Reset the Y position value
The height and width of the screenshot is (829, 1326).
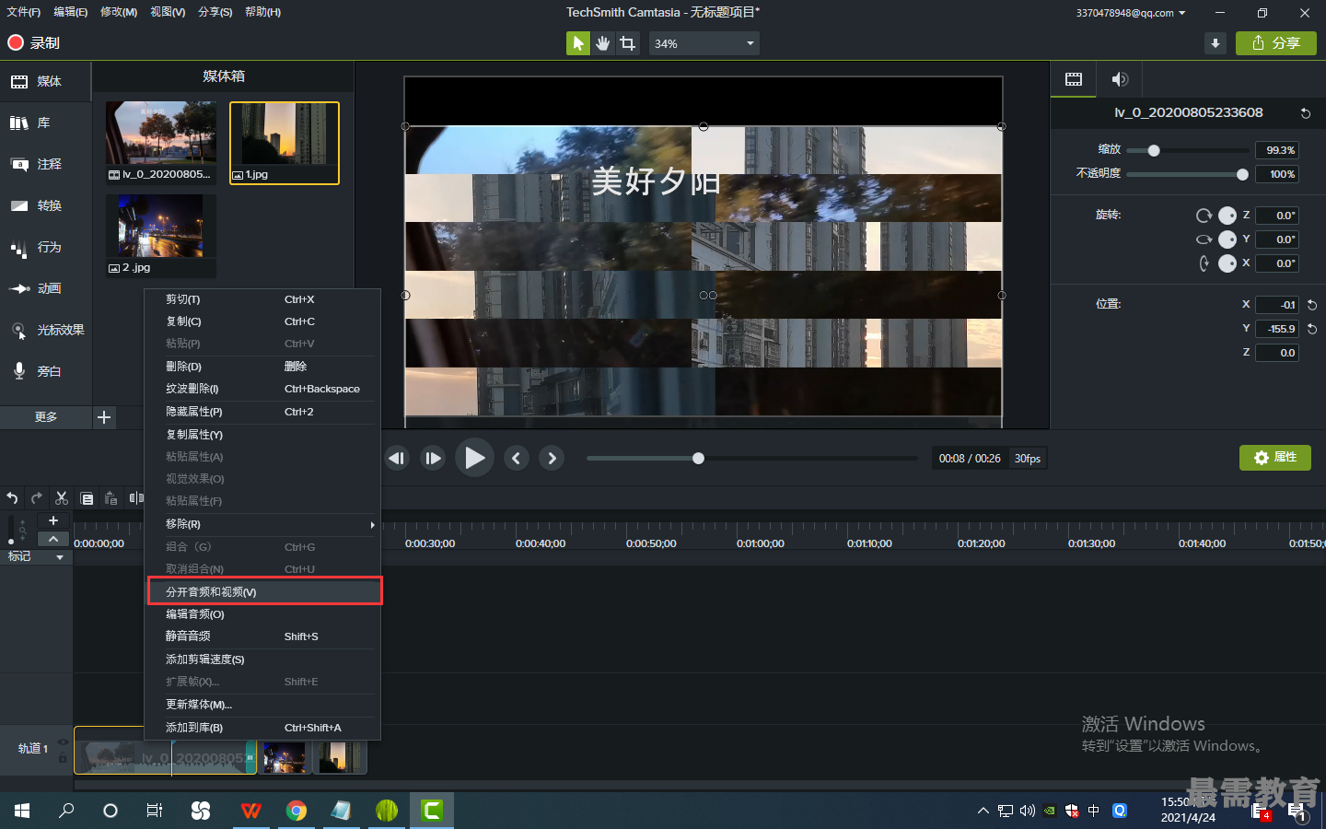(x=1312, y=329)
